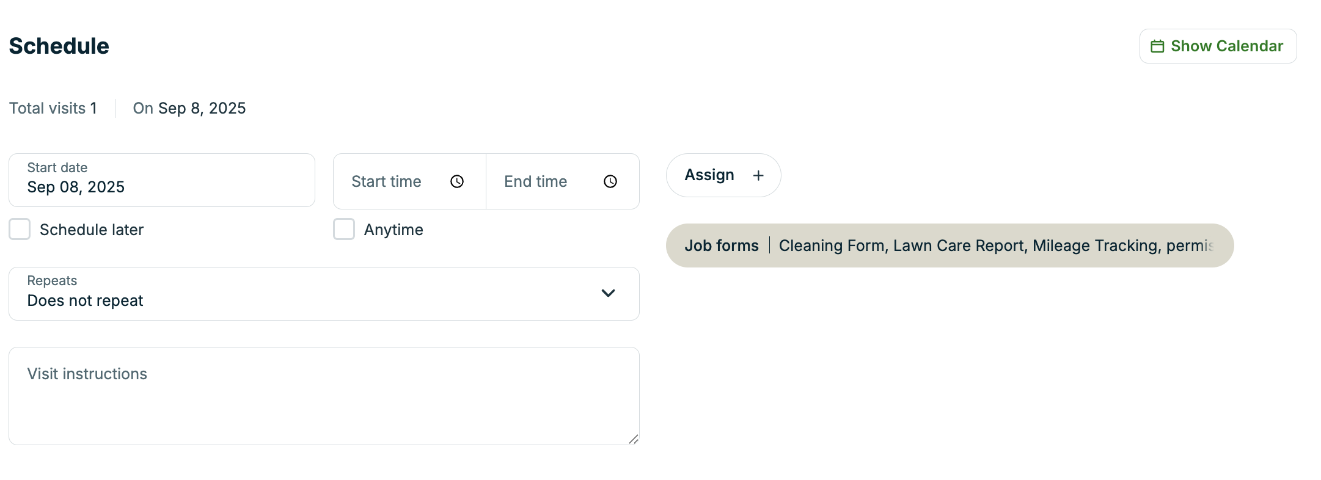Click the End time clock icon
This screenshot has height=480, width=1321.
coord(610,181)
